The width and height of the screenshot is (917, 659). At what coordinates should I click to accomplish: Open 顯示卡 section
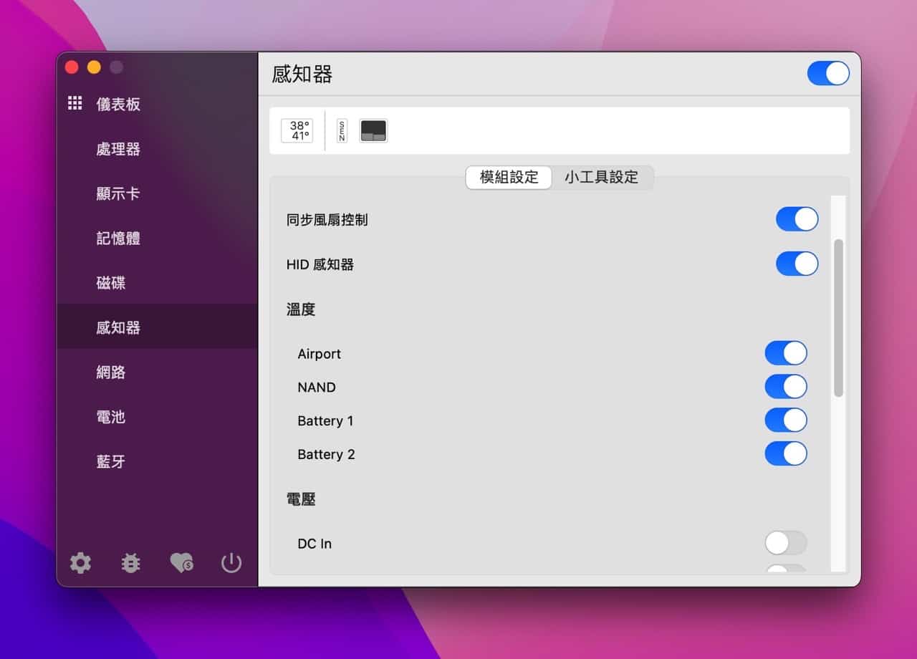(157, 193)
